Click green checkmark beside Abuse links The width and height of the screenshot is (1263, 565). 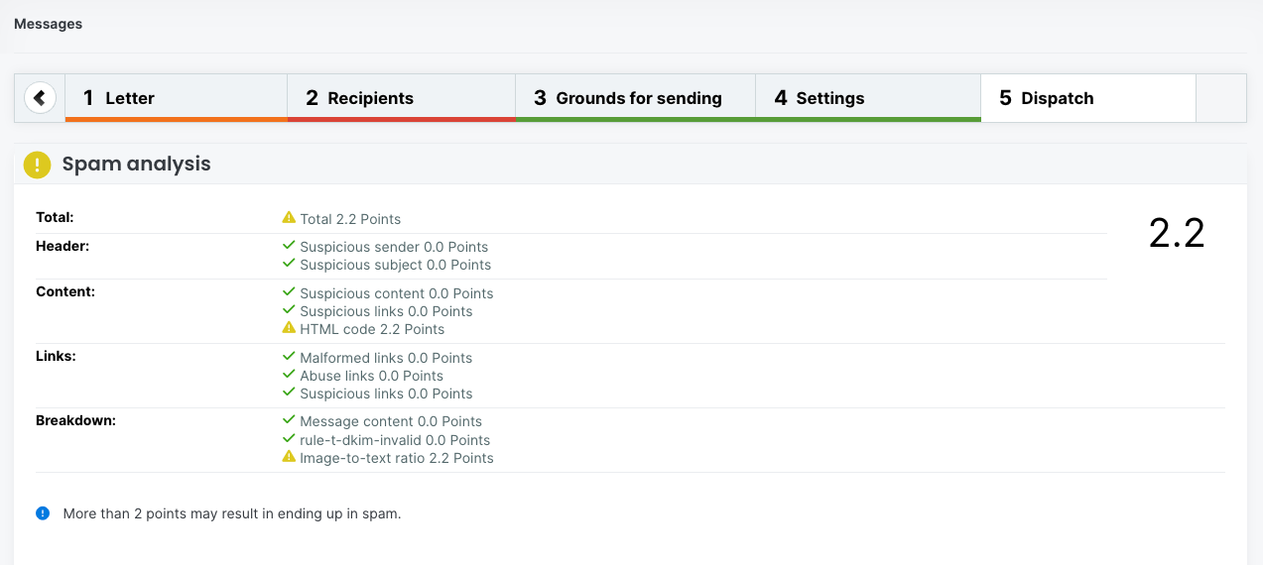pyautogui.click(x=289, y=375)
